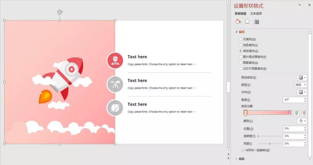Open the 类型 dropdown showing 线性

(x=301, y=85)
